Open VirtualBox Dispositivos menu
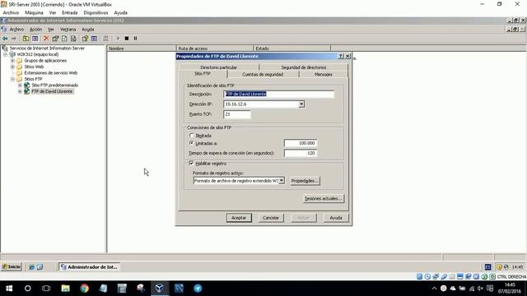Viewport: 527px width, 296px height. pyautogui.click(x=96, y=13)
